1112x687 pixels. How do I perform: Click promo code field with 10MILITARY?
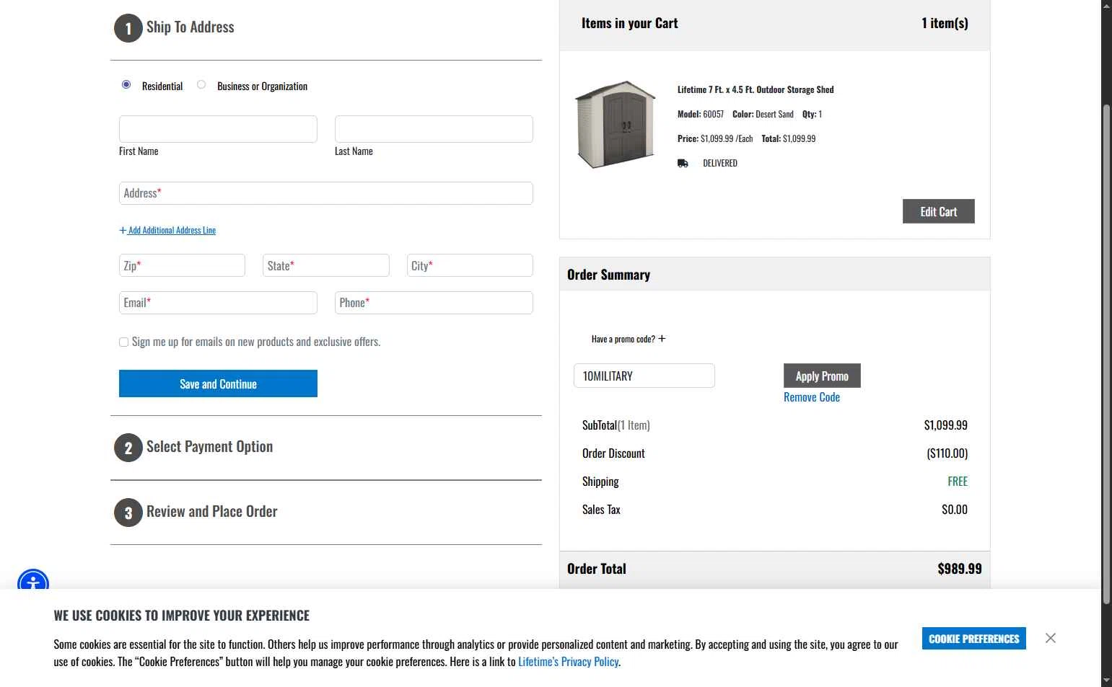pos(644,376)
